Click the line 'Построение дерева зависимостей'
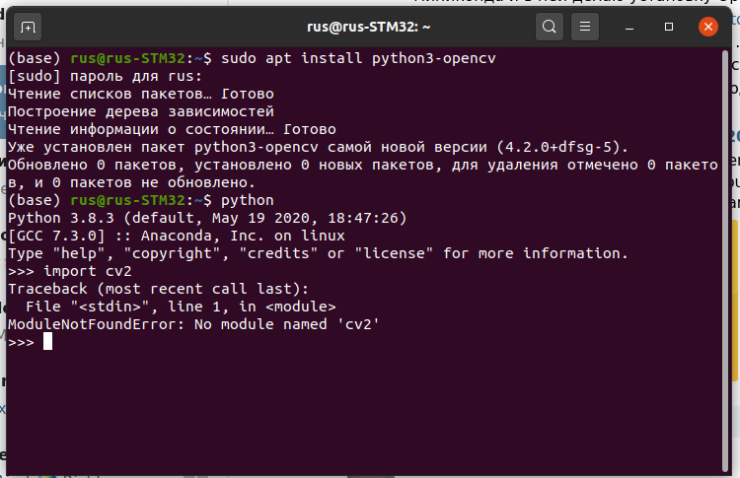The image size is (740, 478). (x=141, y=111)
